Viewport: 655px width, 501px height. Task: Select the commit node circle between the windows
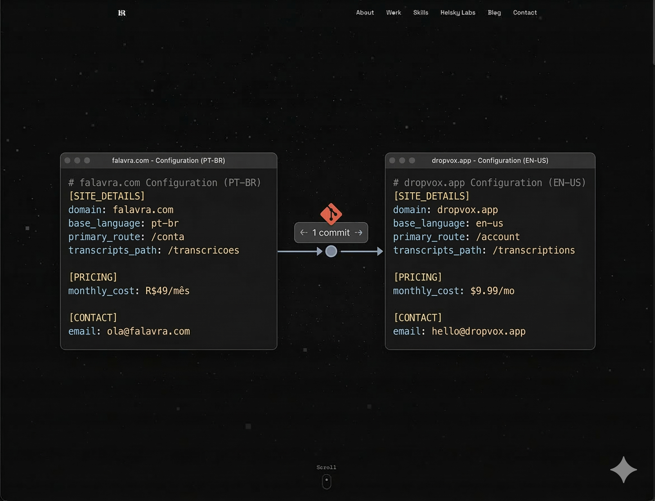[331, 251]
